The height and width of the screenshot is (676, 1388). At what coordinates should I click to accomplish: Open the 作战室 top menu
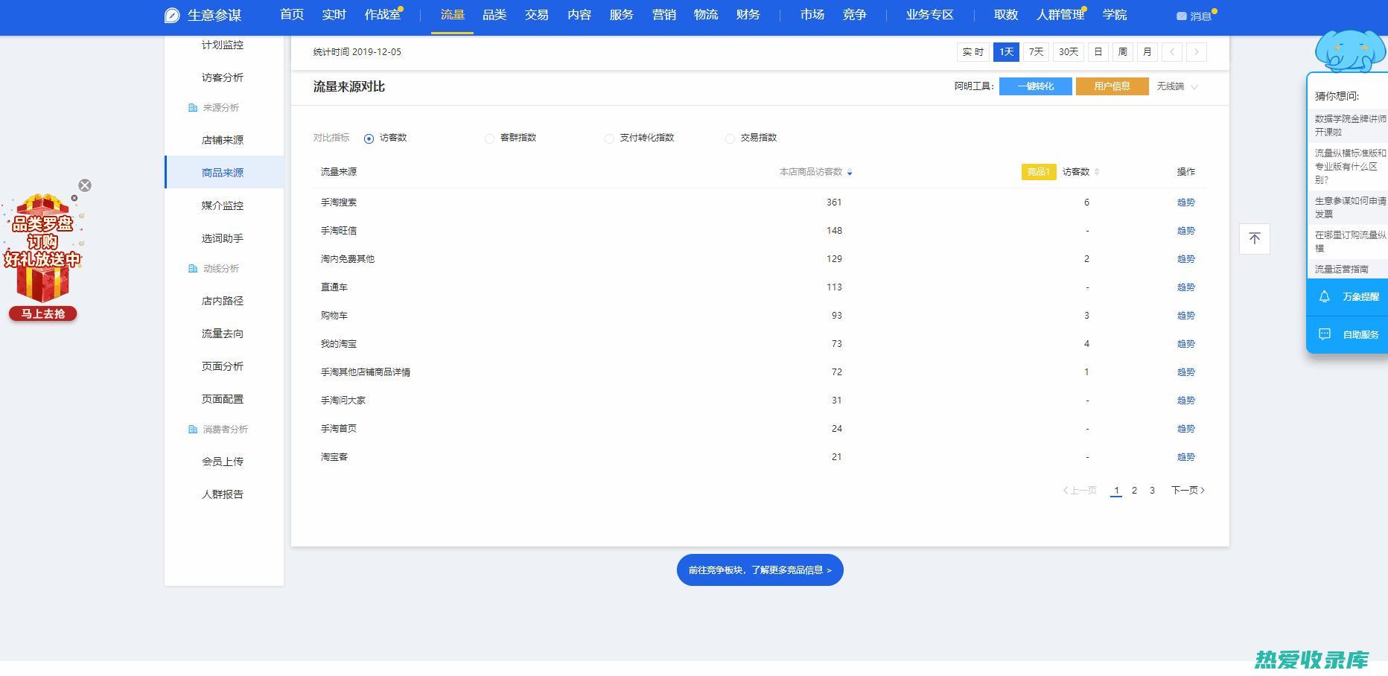pyautogui.click(x=383, y=15)
